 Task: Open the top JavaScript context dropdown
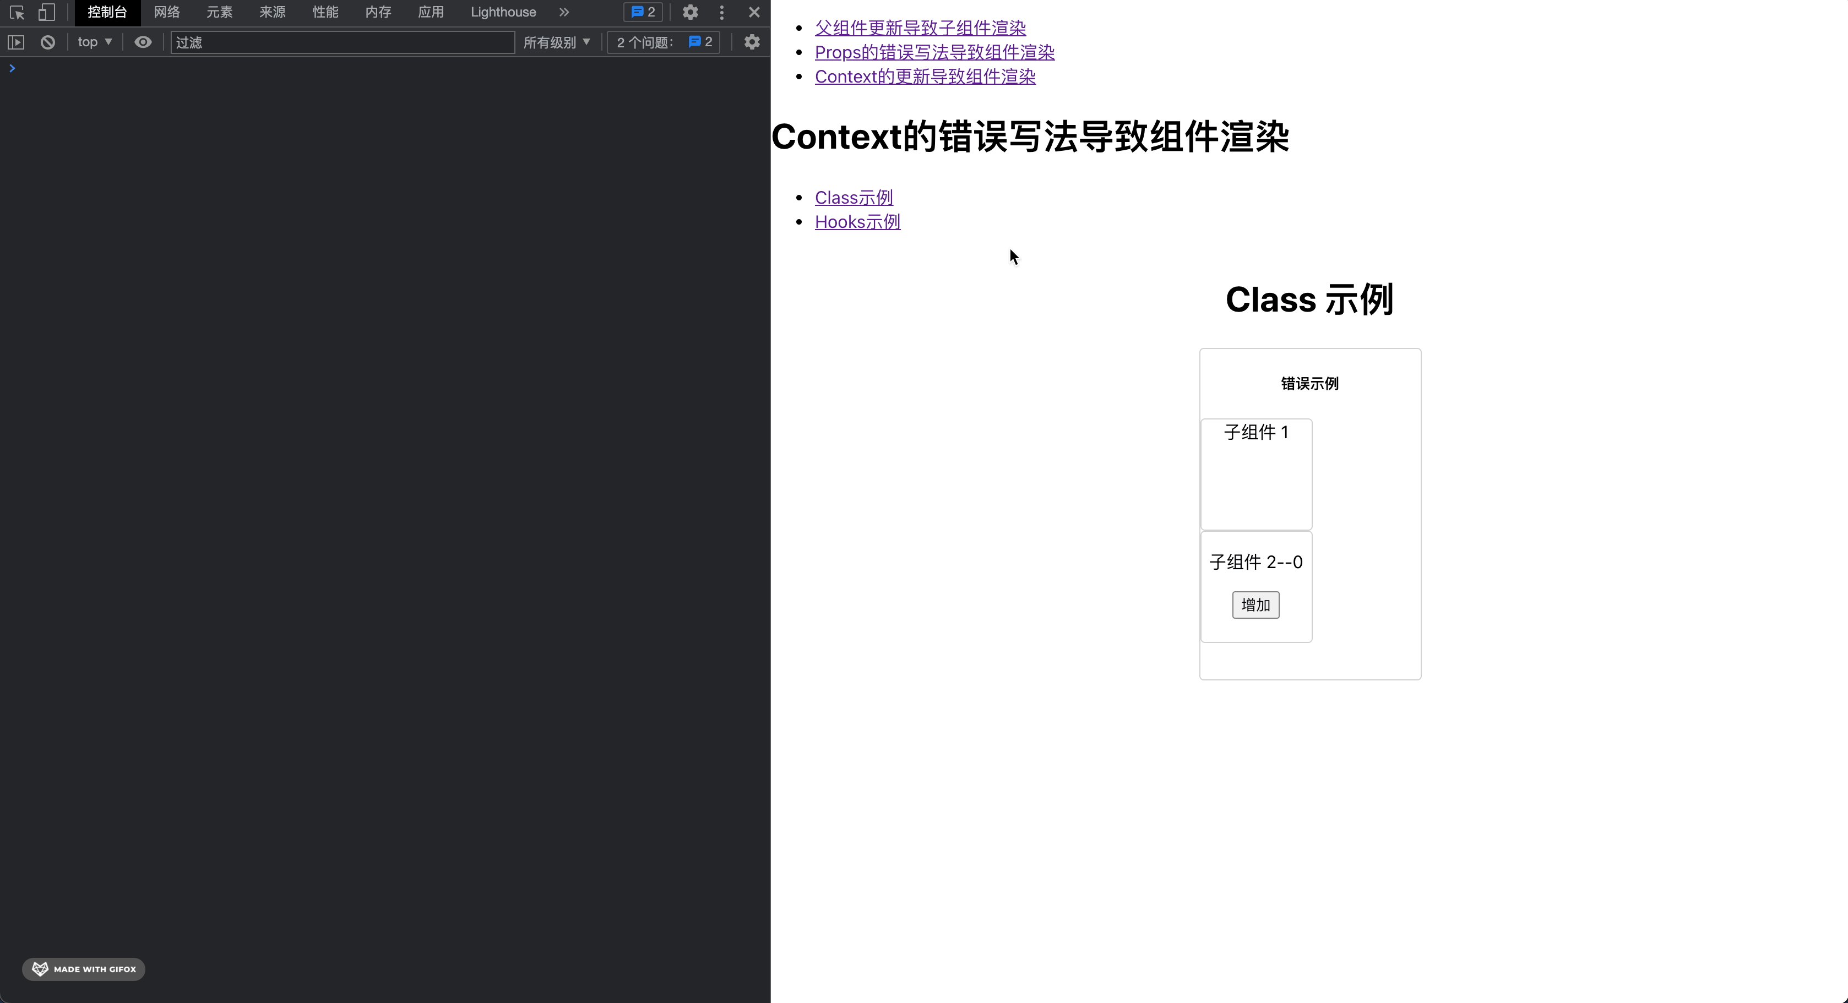pyautogui.click(x=95, y=42)
